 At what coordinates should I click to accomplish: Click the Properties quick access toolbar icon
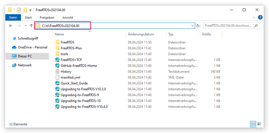19,10
